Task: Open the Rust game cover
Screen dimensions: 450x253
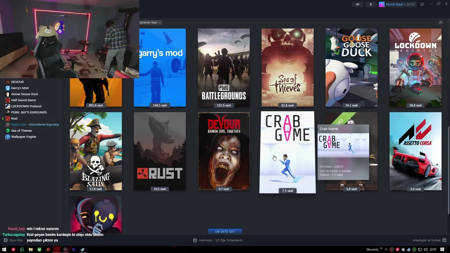Action: pyautogui.click(x=160, y=151)
